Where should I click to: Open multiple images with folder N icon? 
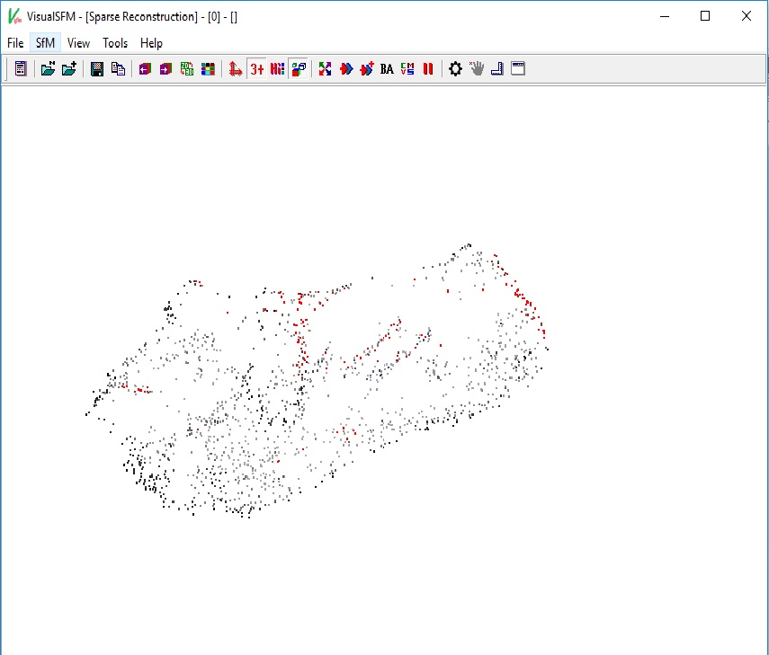point(48,68)
